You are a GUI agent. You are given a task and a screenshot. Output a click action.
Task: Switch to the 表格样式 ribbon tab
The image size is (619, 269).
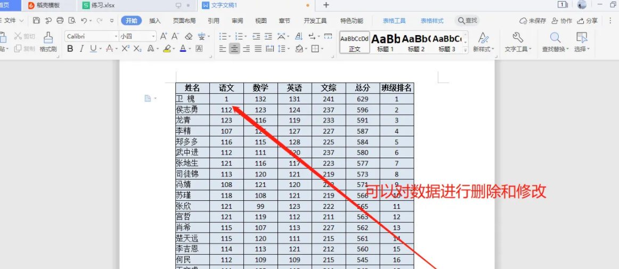click(432, 21)
